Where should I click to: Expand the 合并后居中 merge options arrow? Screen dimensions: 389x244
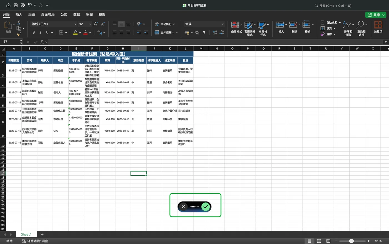click(177, 33)
